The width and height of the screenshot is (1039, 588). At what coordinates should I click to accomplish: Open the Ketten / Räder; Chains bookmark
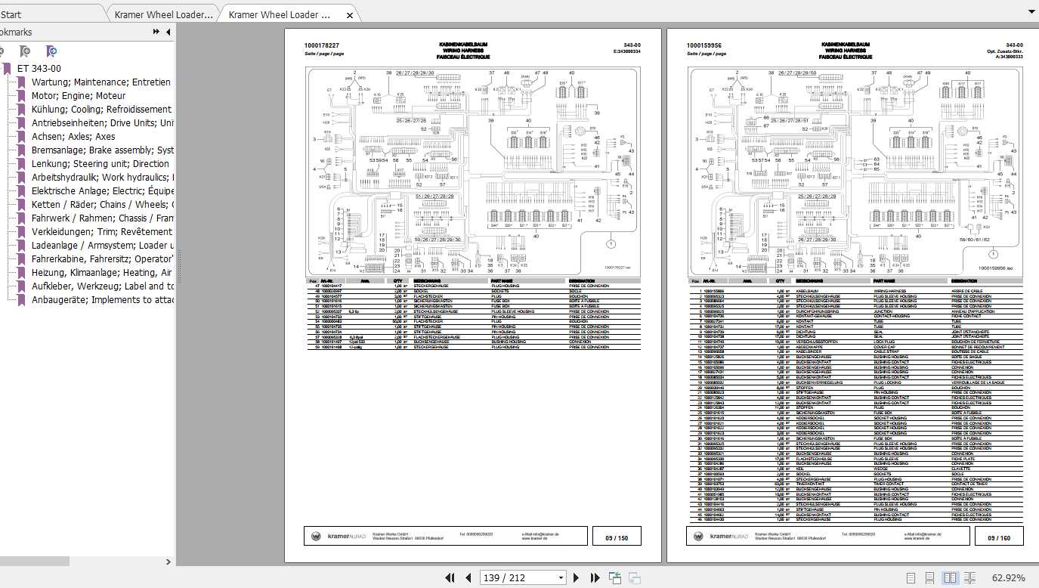pyautogui.click(x=103, y=204)
